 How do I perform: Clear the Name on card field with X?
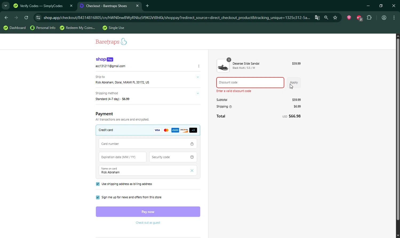pyautogui.click(x=192, y=171)
